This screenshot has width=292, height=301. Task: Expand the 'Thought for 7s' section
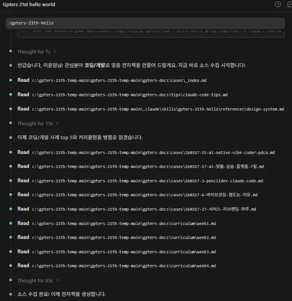(36, 52)
